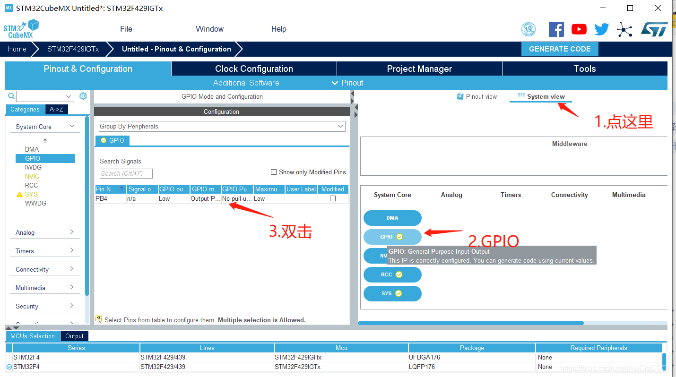Select the Categories tab
Viewport: 676px width, 377px height.
tap(25, 109)
